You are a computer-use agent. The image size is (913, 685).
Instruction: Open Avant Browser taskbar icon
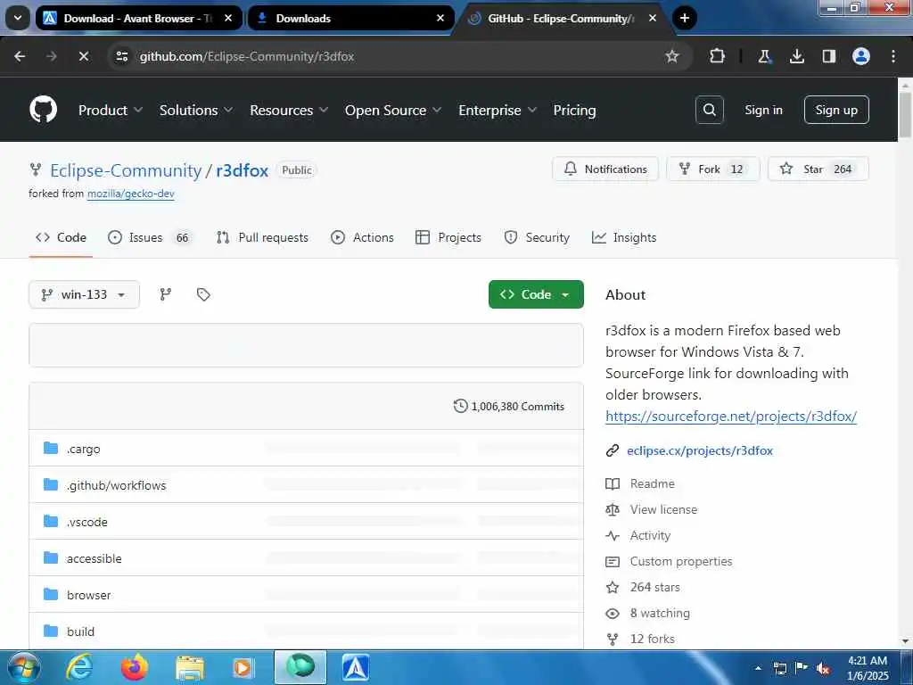(355, 667)
